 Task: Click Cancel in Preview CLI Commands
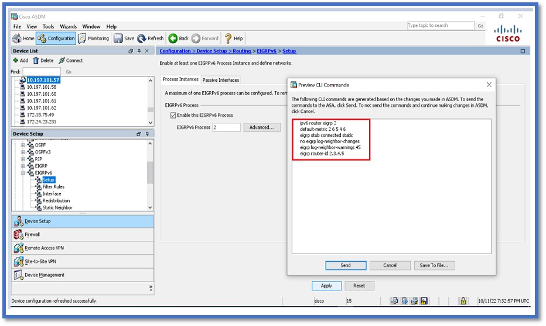click(390, 266)
